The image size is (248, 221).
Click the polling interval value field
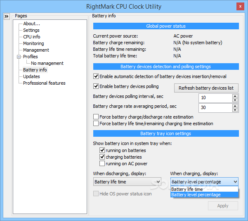pos(215,98)
